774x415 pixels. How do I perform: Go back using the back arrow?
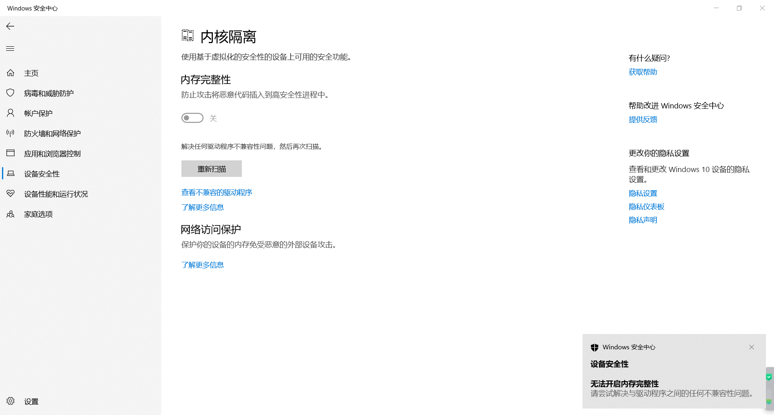tap(10, 26)
